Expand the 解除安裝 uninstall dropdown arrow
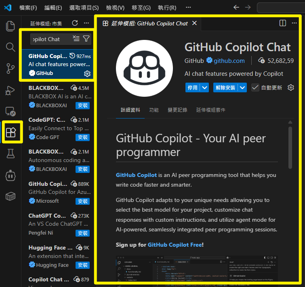The image size is (305, 287). pos(242,87)
